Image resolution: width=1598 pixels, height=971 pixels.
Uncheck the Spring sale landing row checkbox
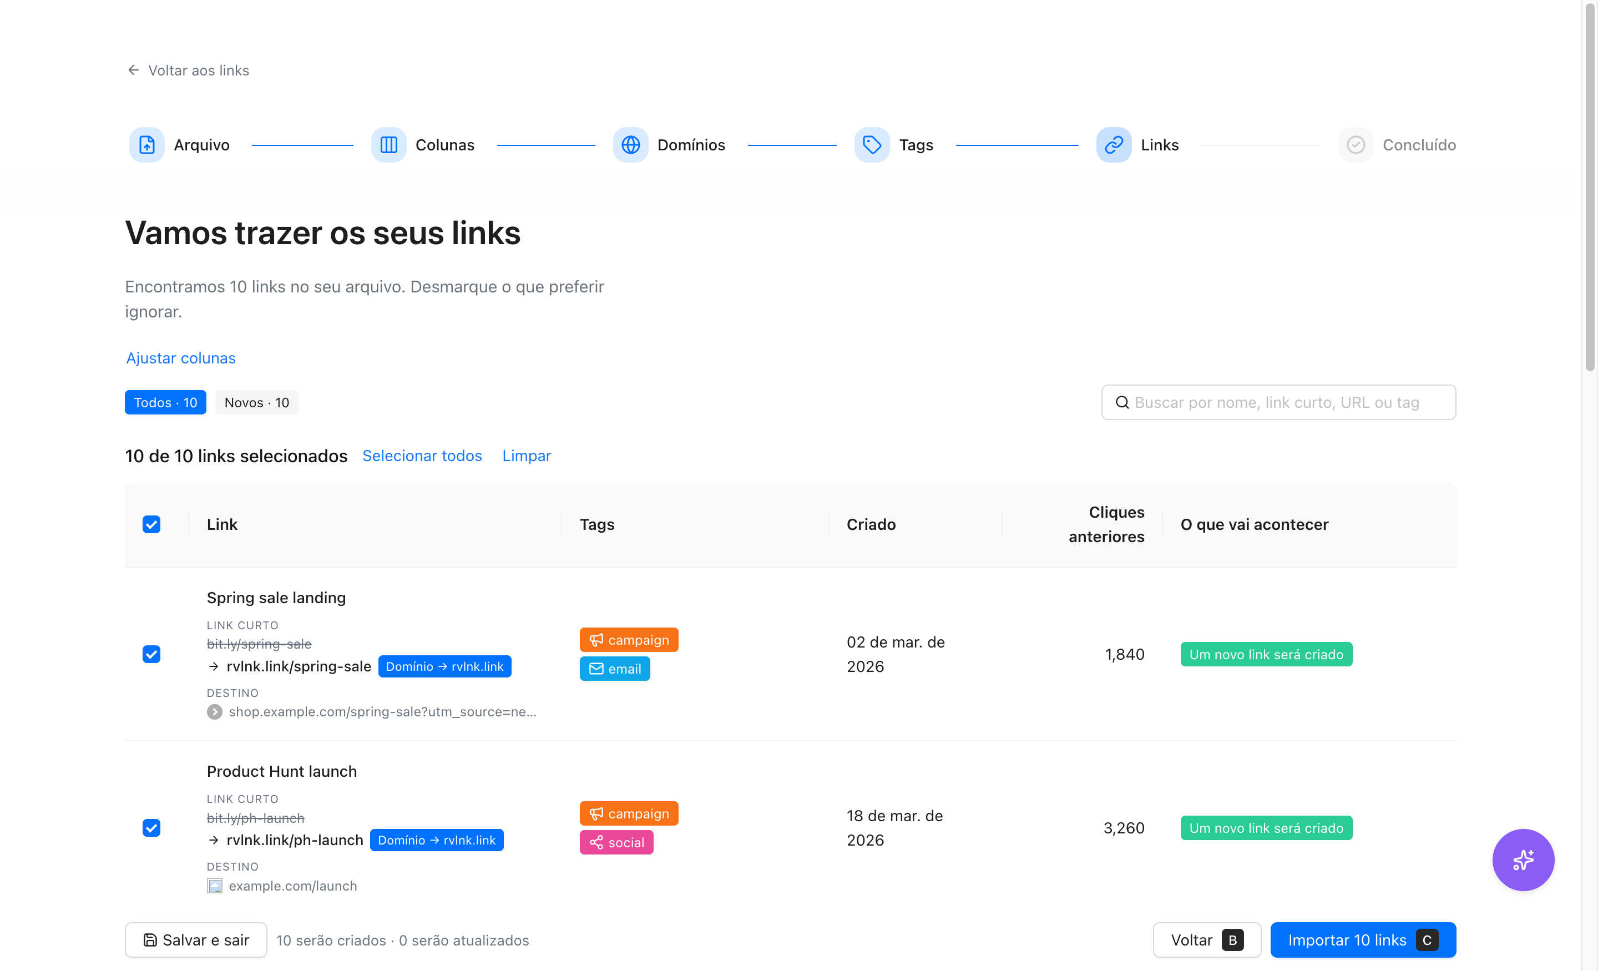click(151, 654)
